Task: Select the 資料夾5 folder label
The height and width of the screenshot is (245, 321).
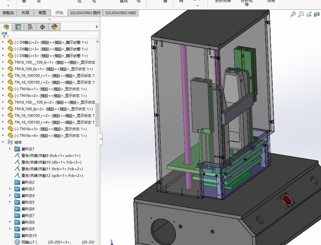Action: tap(28, 202)
